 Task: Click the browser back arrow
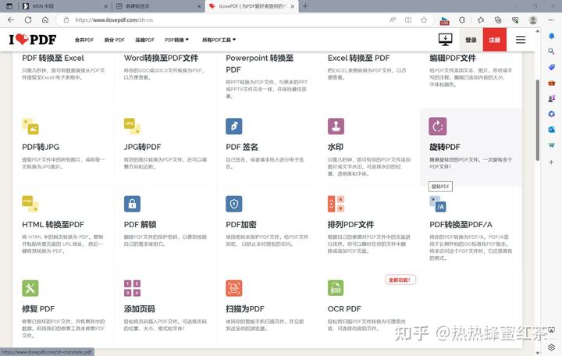coord(11,20)
